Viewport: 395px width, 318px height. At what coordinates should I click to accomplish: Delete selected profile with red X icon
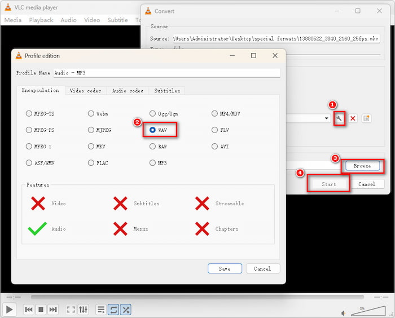[353, 118]
